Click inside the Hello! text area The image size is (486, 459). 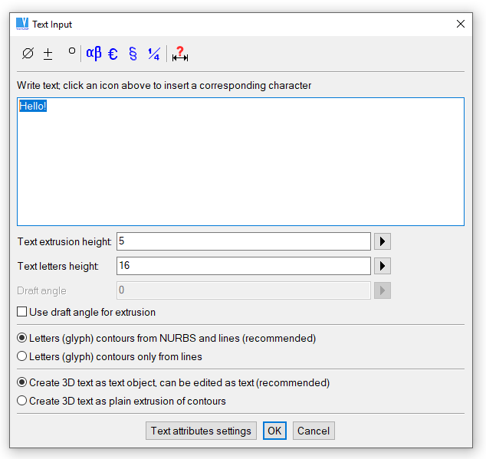pyautogui.click(x=240, y=161)
